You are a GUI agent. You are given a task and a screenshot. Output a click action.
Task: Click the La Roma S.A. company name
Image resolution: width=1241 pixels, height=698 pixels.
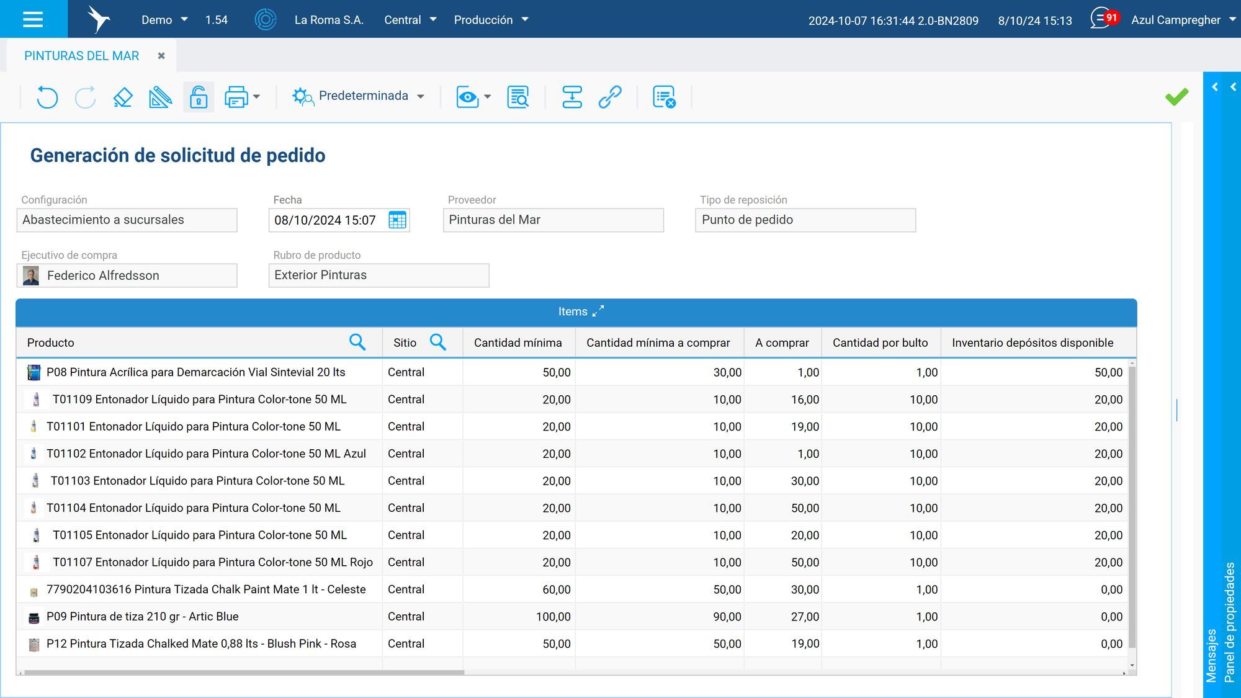(x=329, y=20)
